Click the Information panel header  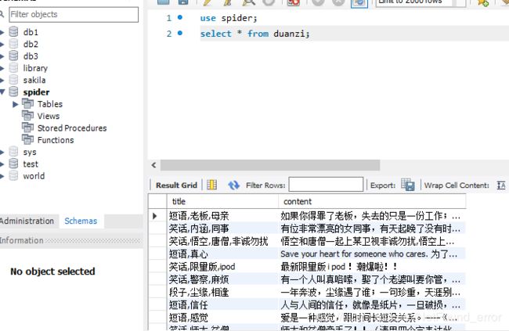[71, 240]
